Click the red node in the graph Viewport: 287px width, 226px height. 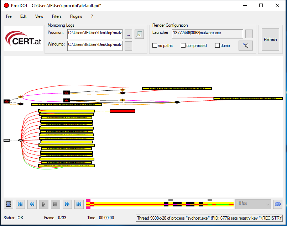pyautogui.click(x=122, y=111)
